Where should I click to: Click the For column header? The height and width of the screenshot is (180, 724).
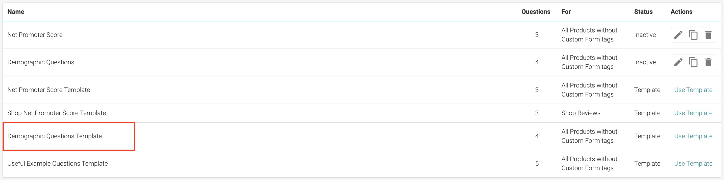click(566, 12)
